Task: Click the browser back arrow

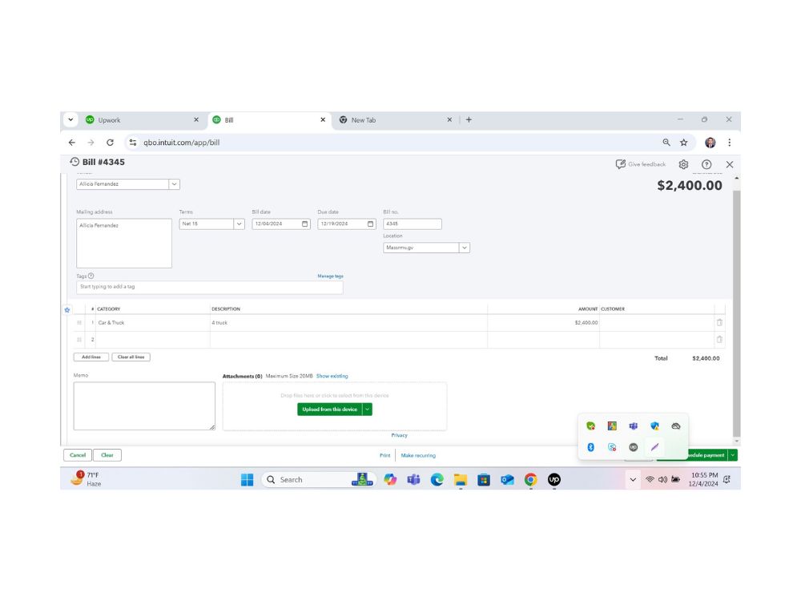Action: click(x=72, y=143)
